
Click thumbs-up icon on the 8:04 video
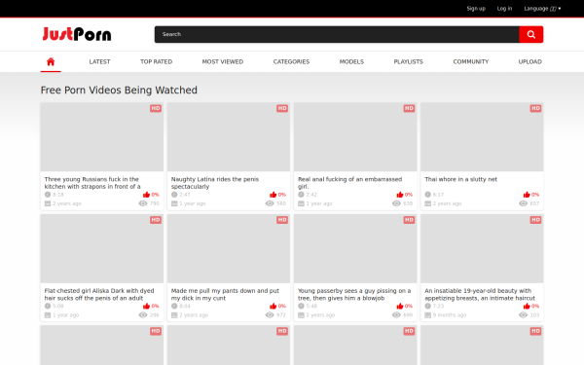(x=273, y=306)
